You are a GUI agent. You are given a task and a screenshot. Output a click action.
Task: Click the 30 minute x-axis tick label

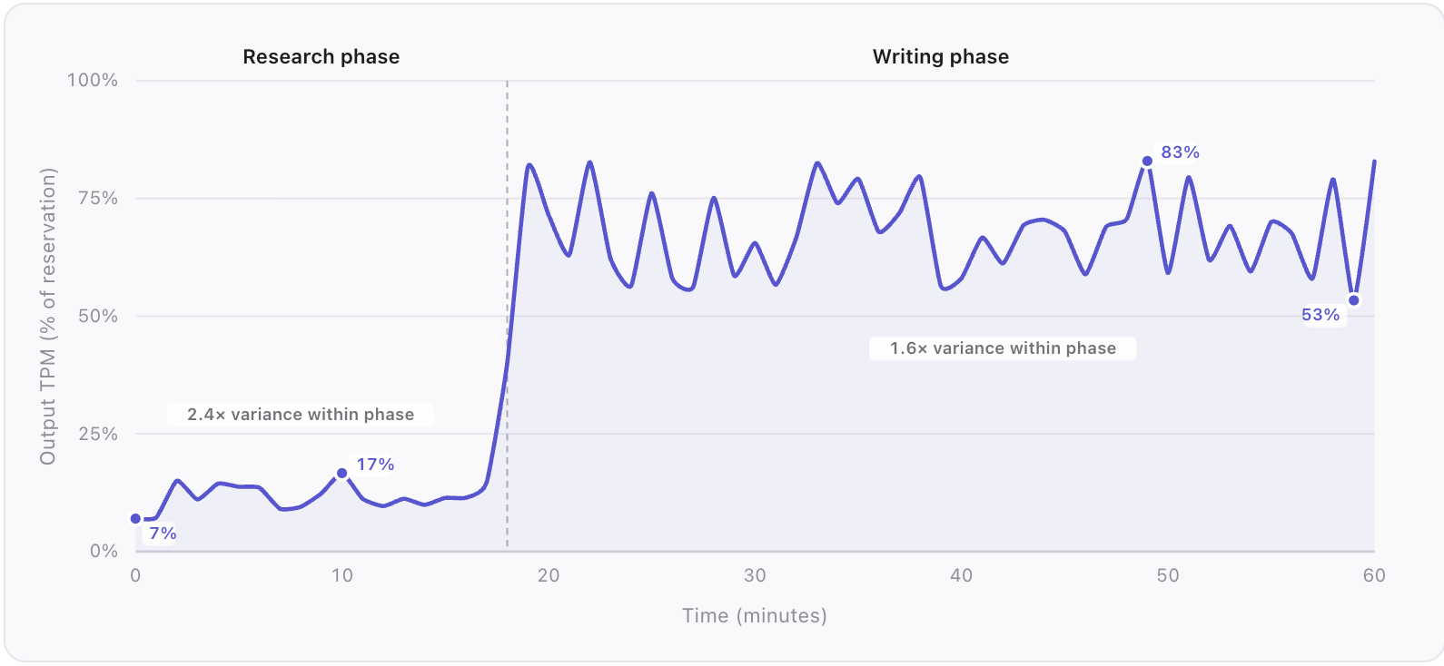pos(755,575)
